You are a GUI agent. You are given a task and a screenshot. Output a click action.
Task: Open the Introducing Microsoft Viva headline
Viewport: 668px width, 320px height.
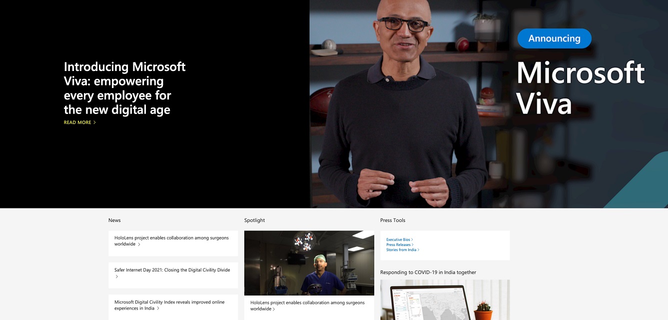[x=124, y=88]
